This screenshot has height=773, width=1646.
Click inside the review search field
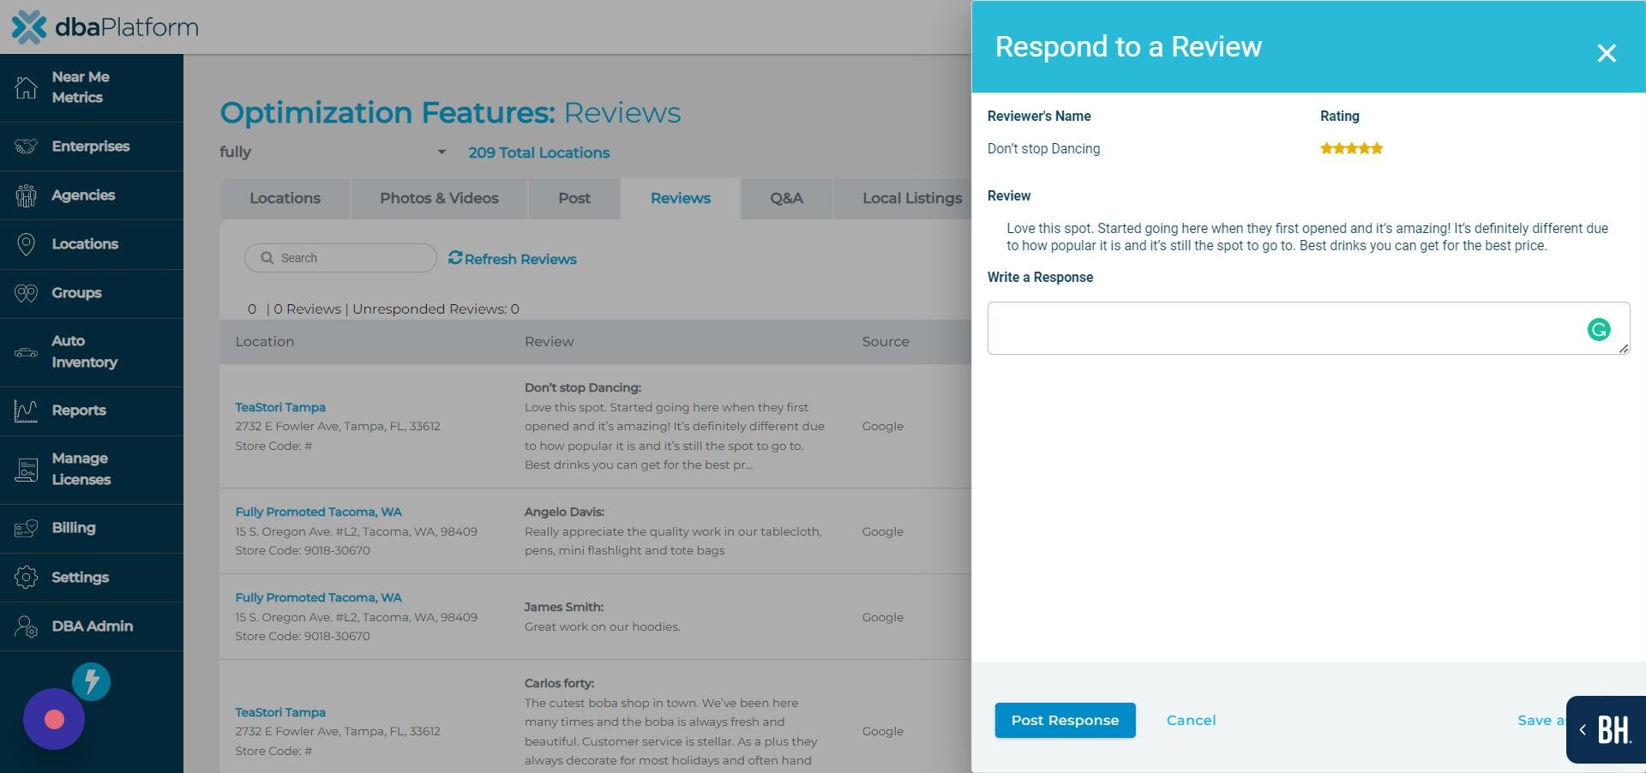pyautogui.click(x=340, y=257)
